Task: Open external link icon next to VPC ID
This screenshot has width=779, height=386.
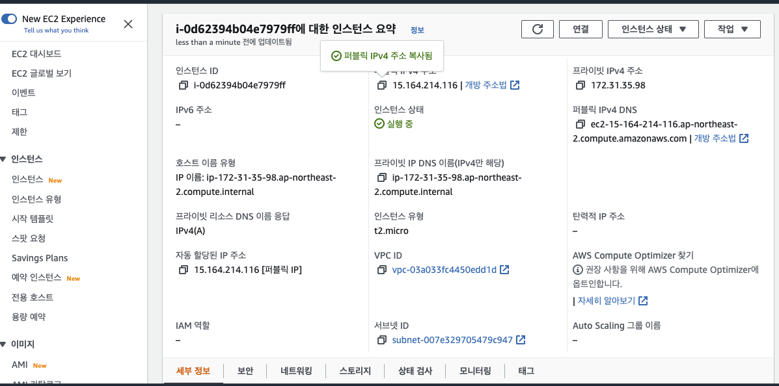Action: (504, 270)
